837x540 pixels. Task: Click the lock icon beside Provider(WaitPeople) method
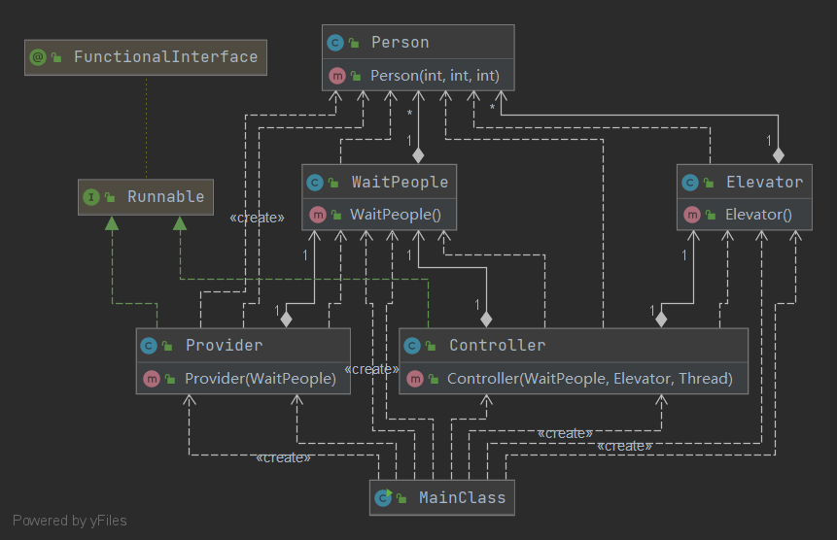(170, 379)
